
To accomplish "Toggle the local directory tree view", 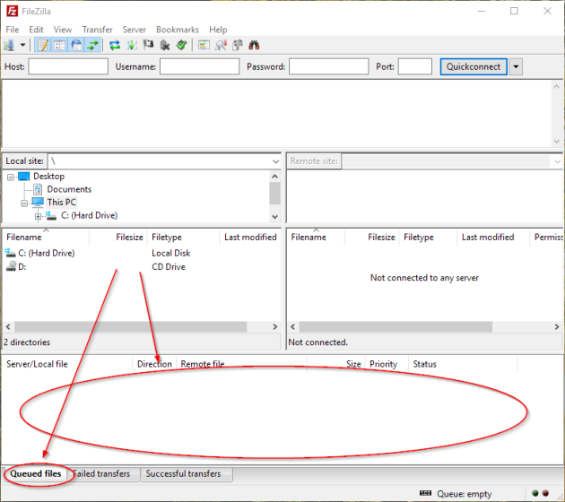I will click(59, 46).
